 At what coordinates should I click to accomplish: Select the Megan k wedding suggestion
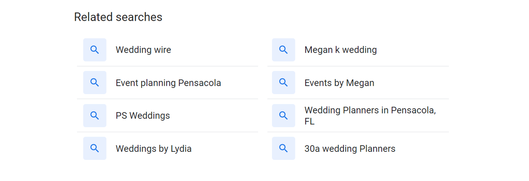[x=358, y=50]
